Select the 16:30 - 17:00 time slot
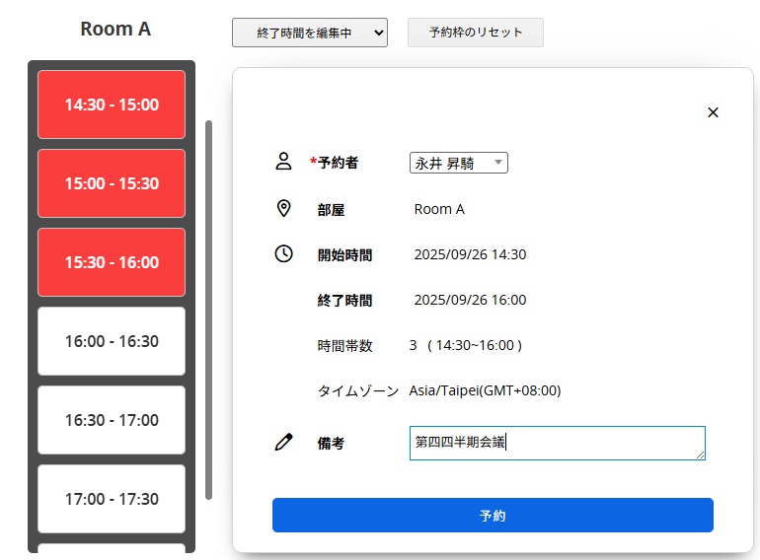The width and height of the screenshot is (760, 560). tap(112, 420)
